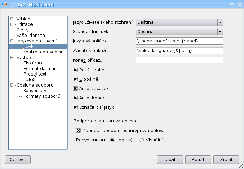244x169 pixels.
Task: Open Kontrola pravopisu settings
Action: (44, 52)
